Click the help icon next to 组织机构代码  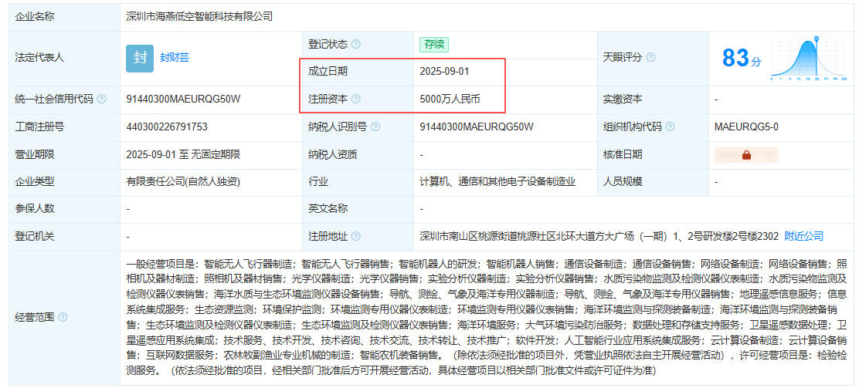(670, 127)
